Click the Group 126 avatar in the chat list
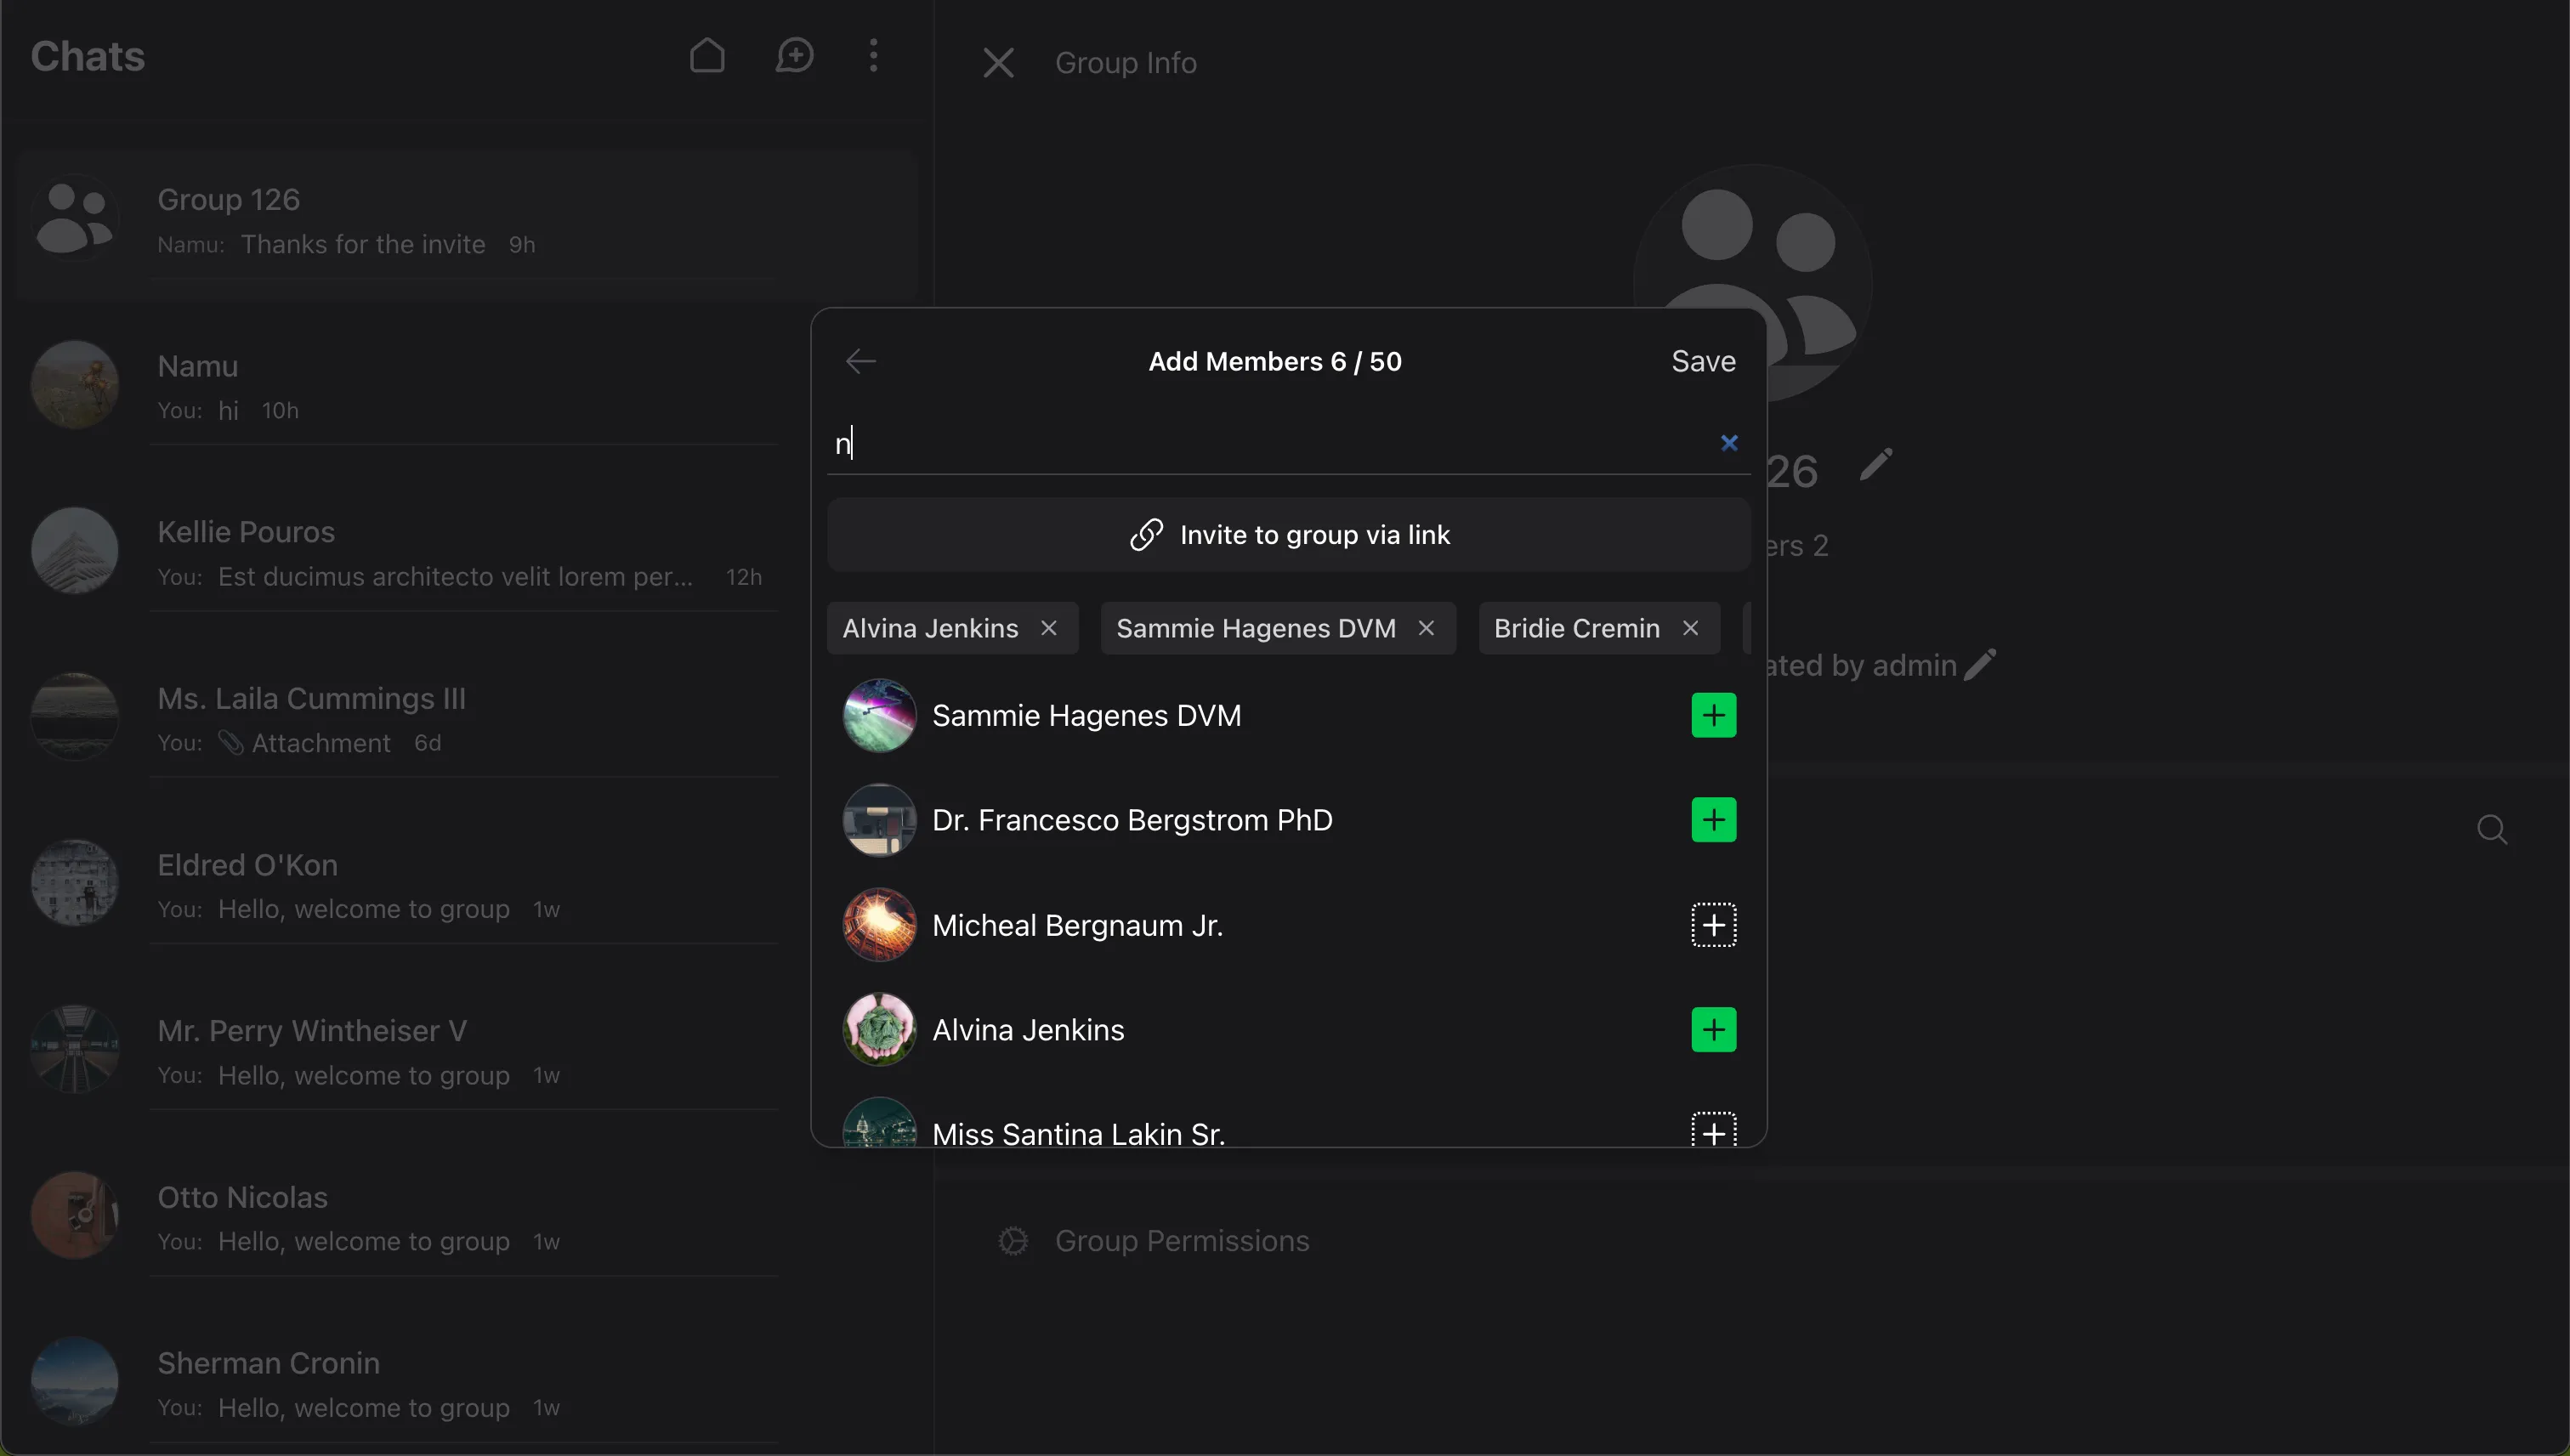Viewport: 2570px width, 1456px height. tap(75, 219)
